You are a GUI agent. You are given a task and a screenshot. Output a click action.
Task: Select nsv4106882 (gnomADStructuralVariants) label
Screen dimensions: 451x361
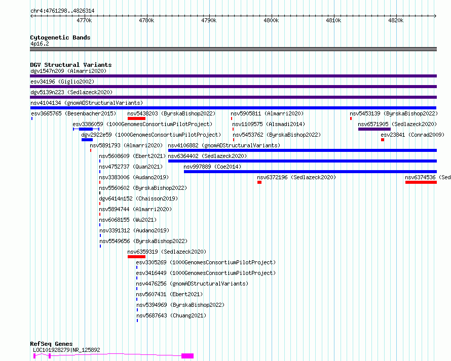pyautogui.click(x=224, y=145)
